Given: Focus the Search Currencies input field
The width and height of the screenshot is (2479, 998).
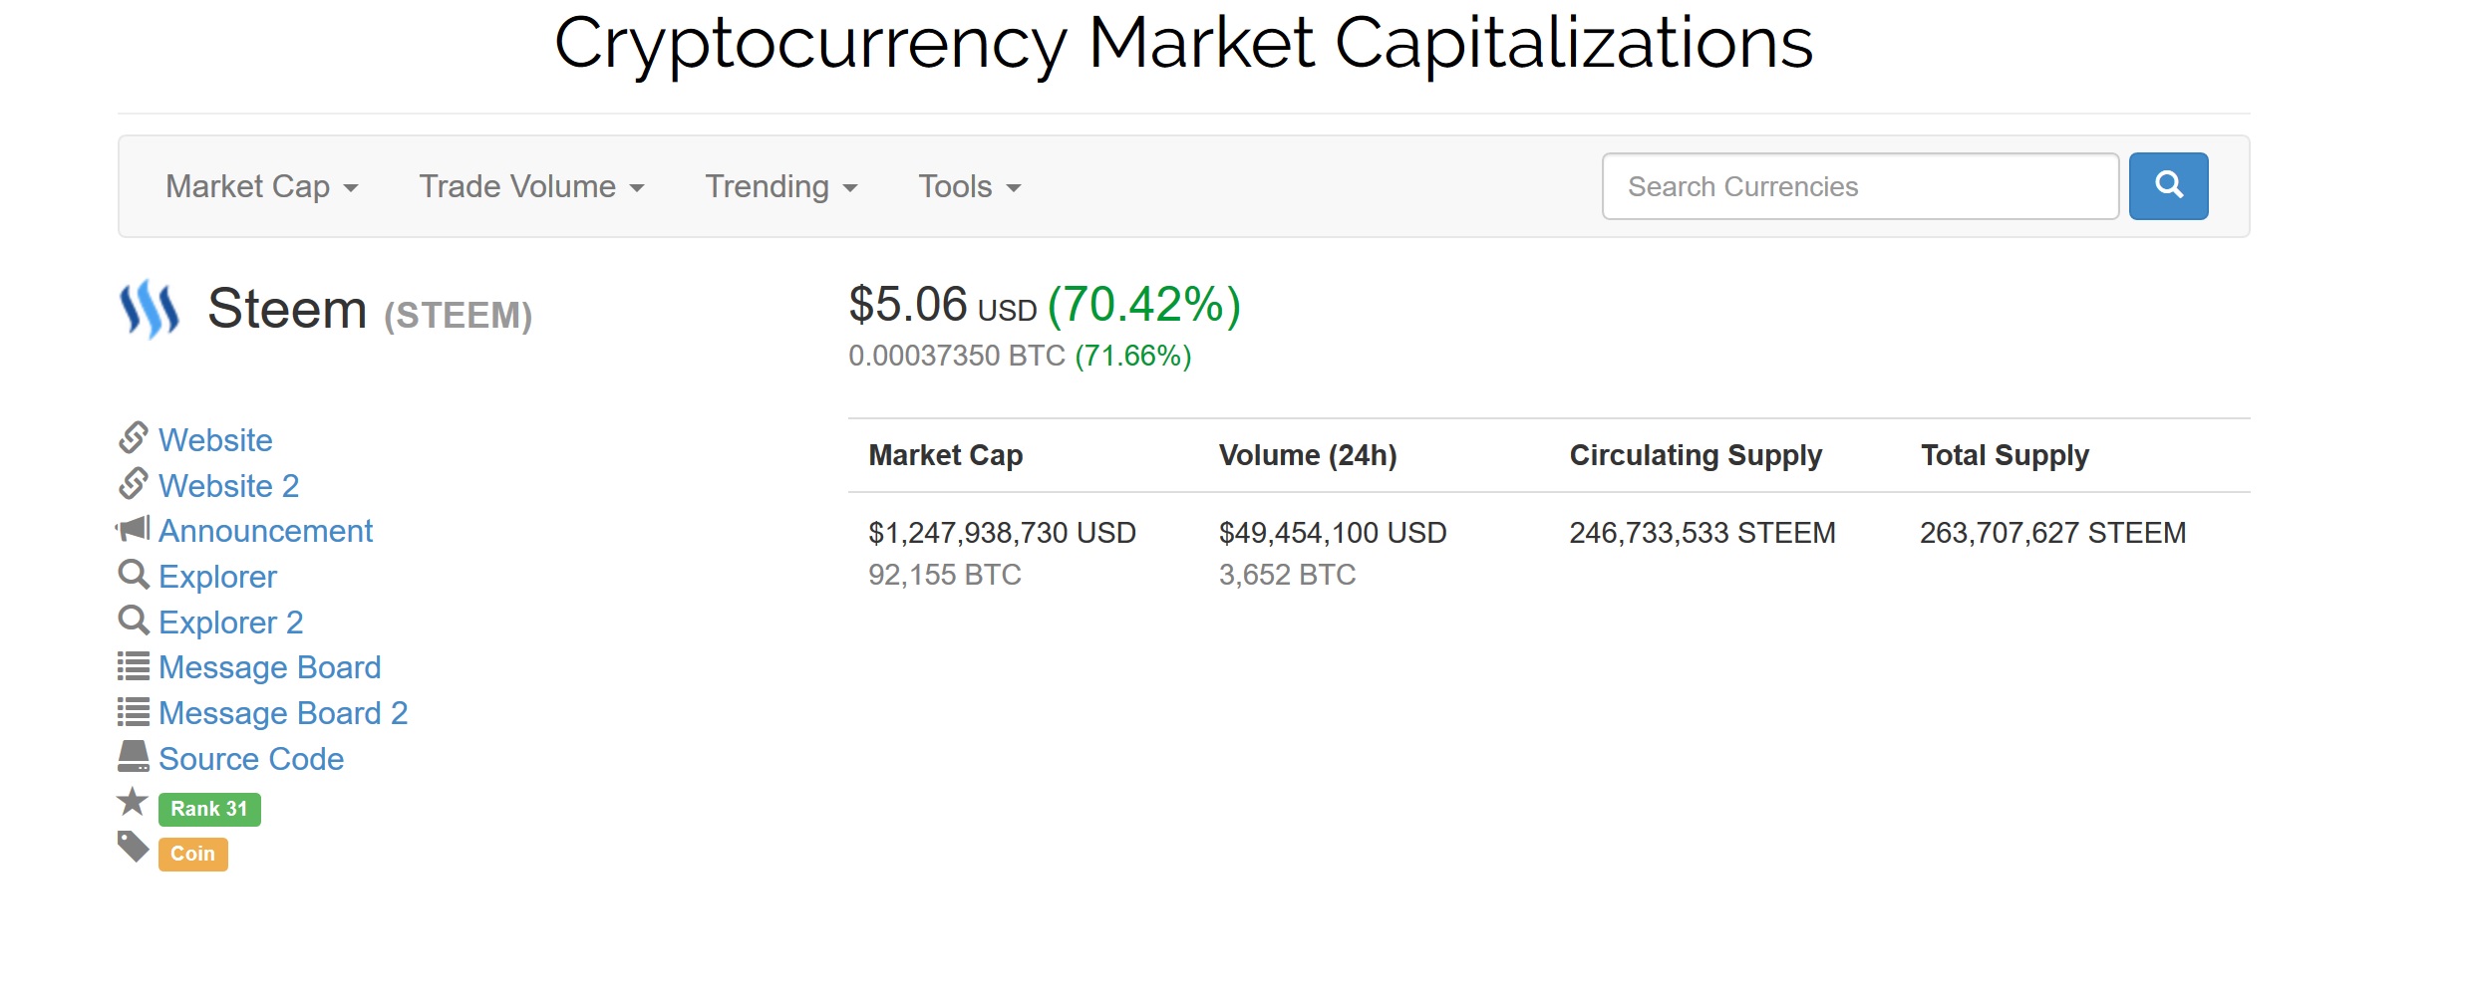Looking at the screenshot, I should [1859, 186].
